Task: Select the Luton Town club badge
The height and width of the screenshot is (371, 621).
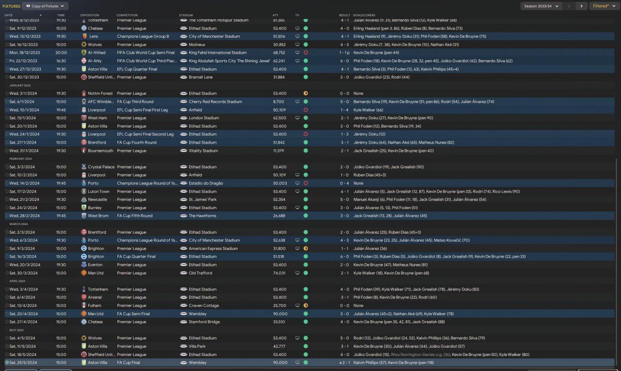Action: [x=84, y=192]
